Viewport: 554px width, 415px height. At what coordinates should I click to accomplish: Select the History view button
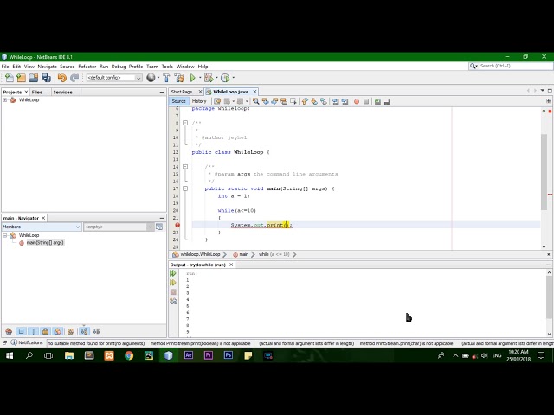coord(199,101)
